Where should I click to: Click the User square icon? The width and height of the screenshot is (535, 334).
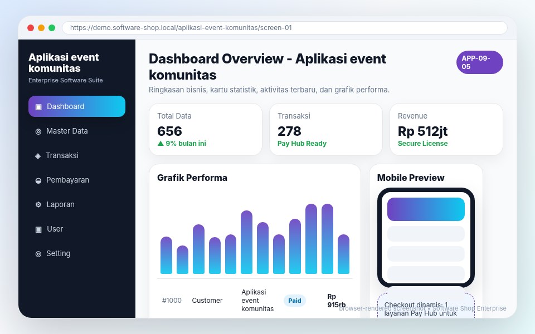38,229
